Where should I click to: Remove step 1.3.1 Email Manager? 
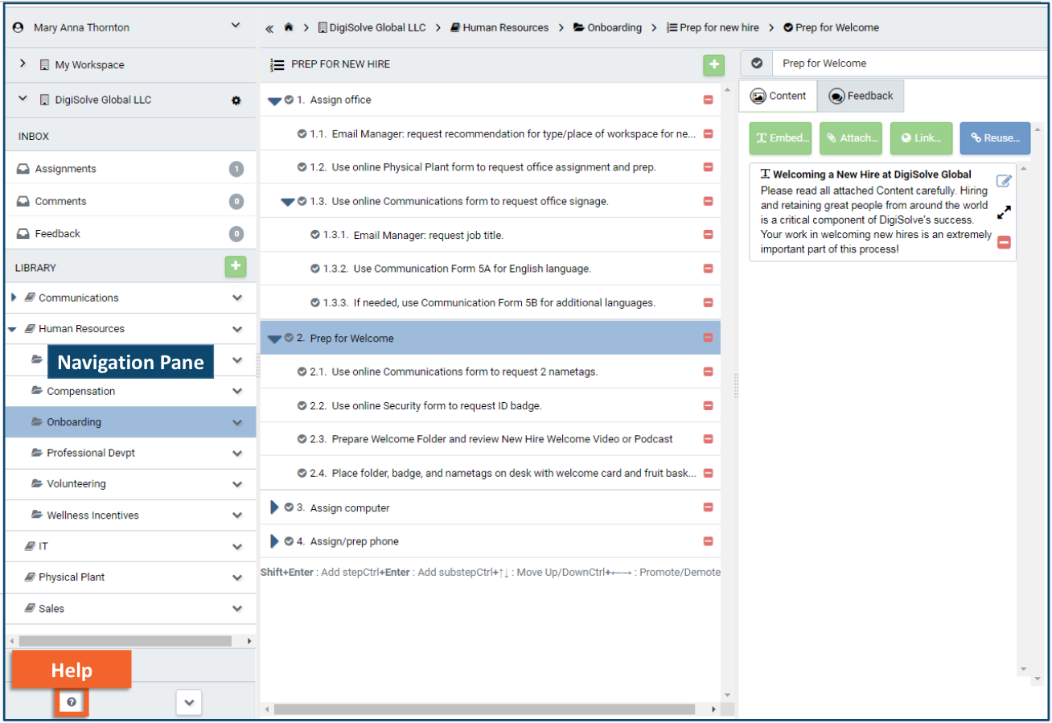point(708,235)
